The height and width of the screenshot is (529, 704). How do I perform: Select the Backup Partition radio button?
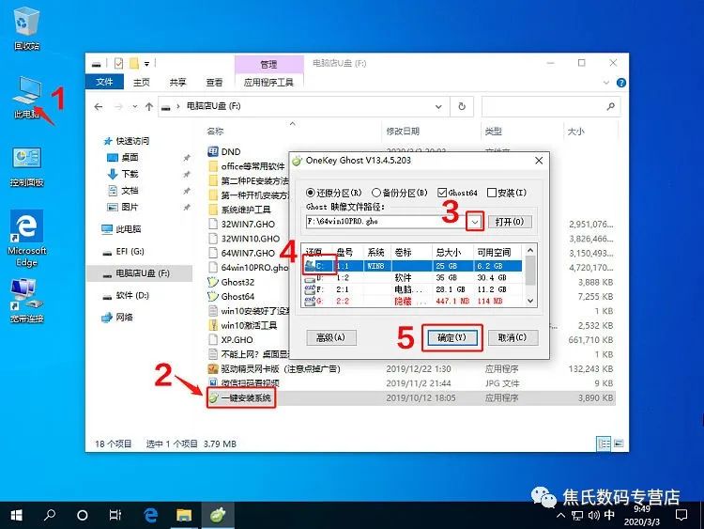click(x=400, y=193)
